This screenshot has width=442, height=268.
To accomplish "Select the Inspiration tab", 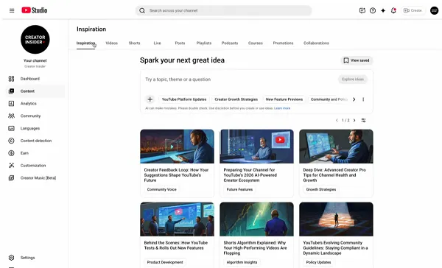I will (85, 43).
